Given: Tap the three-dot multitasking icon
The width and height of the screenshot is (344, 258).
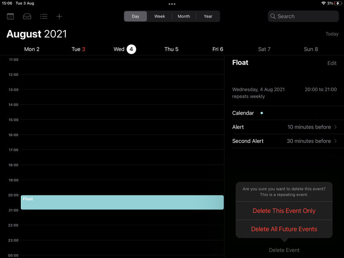Looking at the screenshot, I should (172, 4).
